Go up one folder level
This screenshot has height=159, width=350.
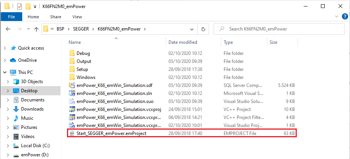click(36, 29)
